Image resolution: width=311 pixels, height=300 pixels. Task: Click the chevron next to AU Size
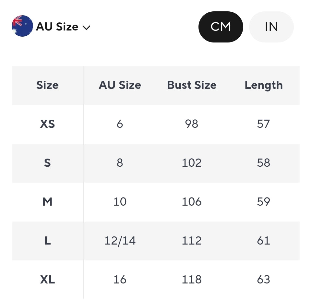coord(86,28)
